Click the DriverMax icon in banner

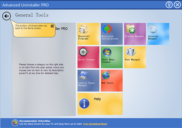[15, 123]
